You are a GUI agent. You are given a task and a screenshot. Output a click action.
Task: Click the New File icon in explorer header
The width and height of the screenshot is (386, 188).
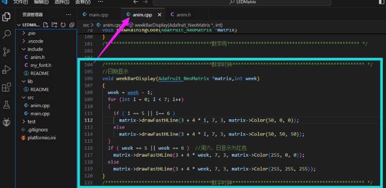46,25
